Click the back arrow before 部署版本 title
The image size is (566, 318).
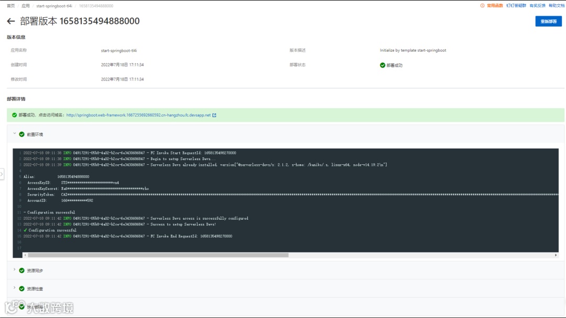(12, 21)
